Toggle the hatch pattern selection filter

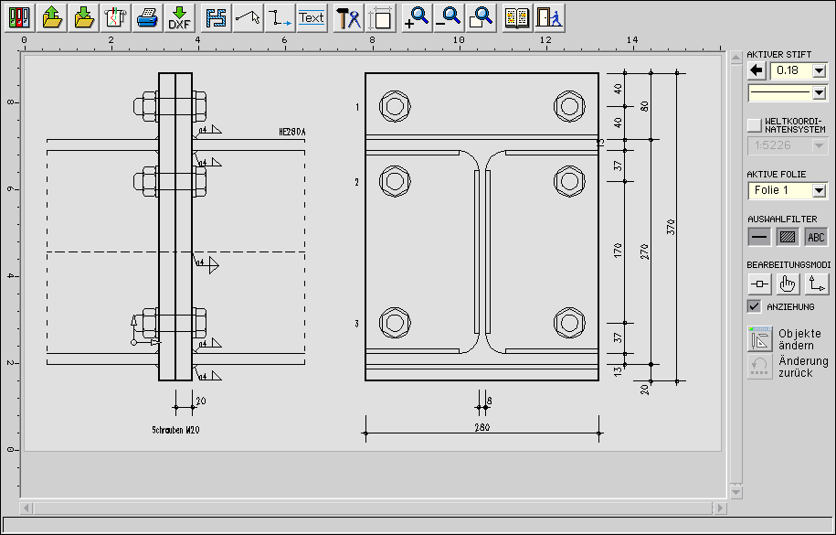coord(788,237)
